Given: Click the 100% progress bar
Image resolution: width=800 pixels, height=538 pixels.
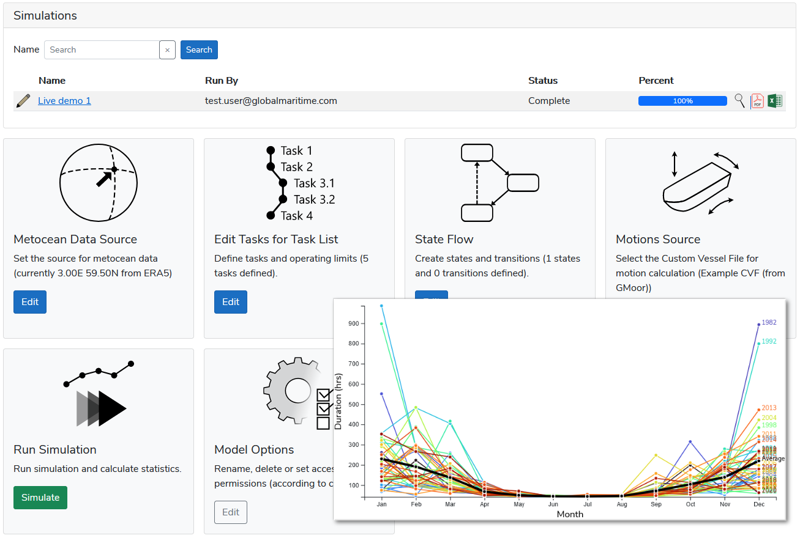Looking at the screenshot, I should (x=682, y=101).
